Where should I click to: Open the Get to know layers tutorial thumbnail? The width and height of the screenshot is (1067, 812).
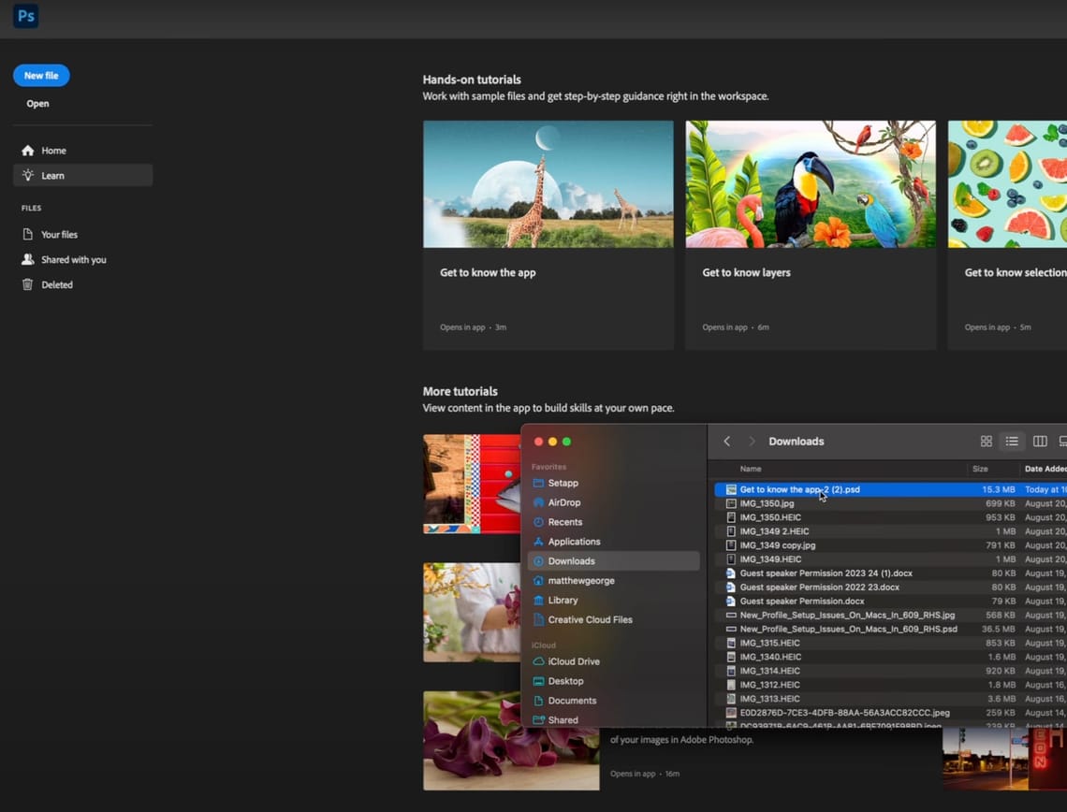(x=811, y=184)
